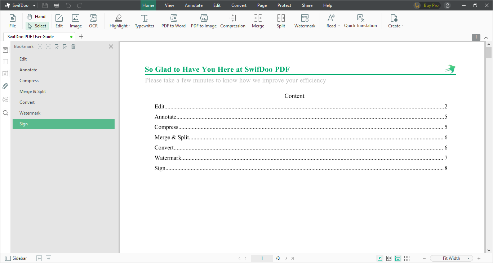This screenshot has height=263, width=493.
Task: Click collapse all bookmarks icon
Action: pyautogui.click(x=48, y=46)
